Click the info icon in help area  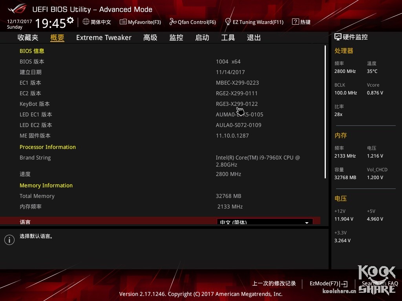tap(9, 240)
